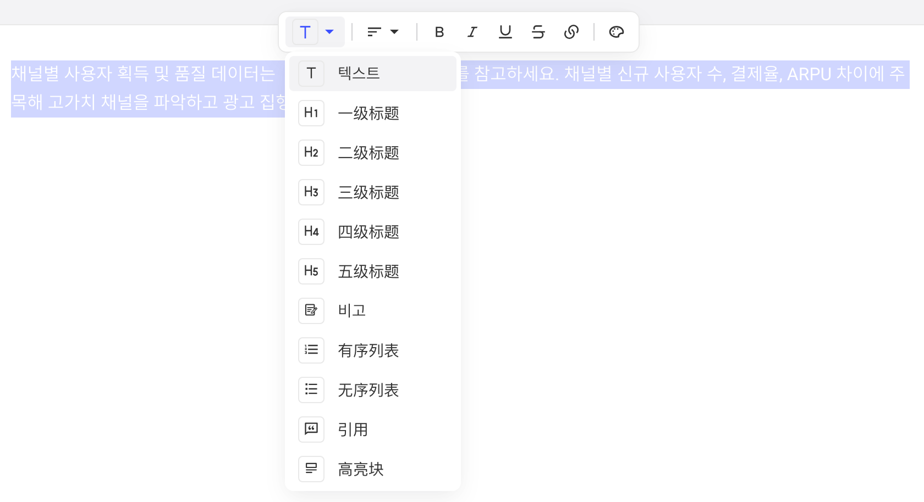The image size is (924, 502).
Task: Click the T icon beside 텍스트
Action: (311, 73)
